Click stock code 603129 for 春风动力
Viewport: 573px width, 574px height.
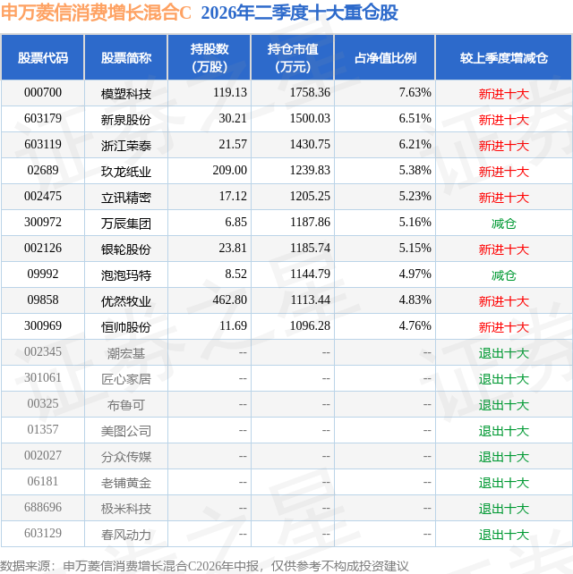(43, 534)
